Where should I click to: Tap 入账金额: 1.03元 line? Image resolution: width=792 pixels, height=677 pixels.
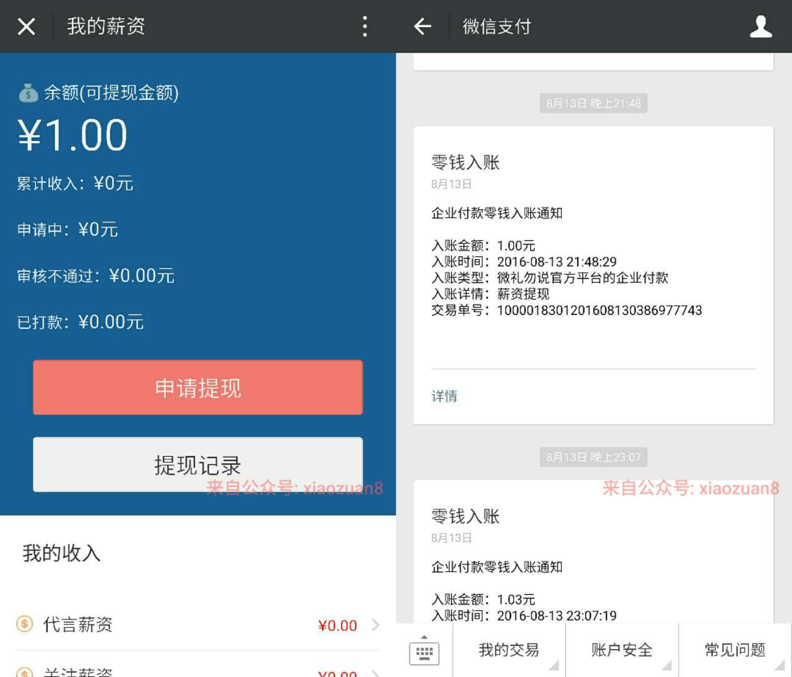tap(483, 600)
